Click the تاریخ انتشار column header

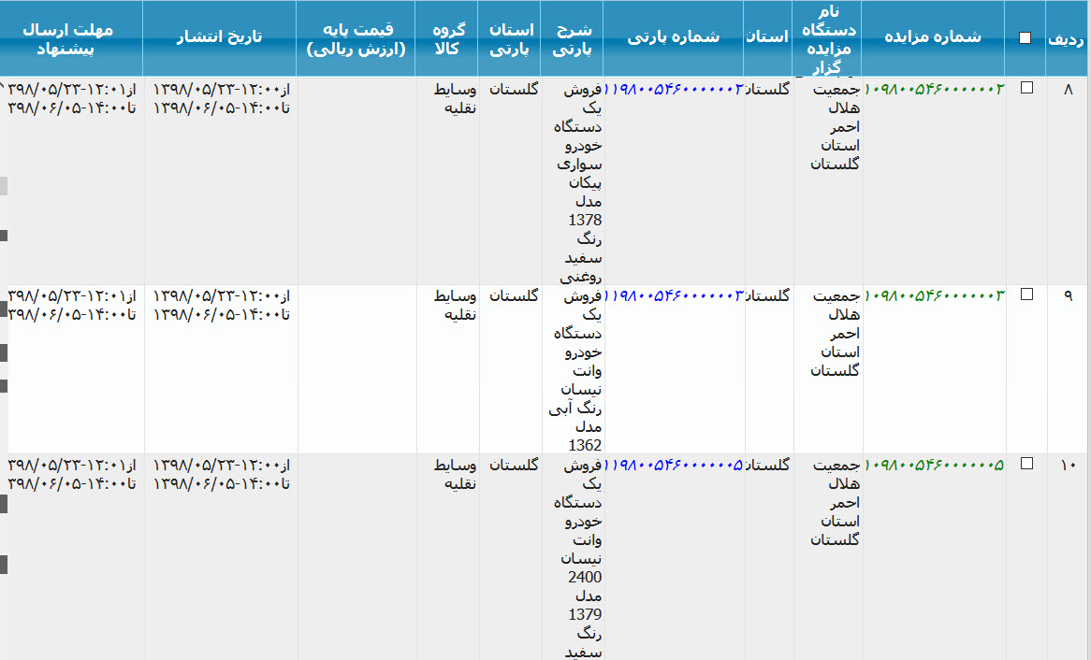tap(220, 37)
